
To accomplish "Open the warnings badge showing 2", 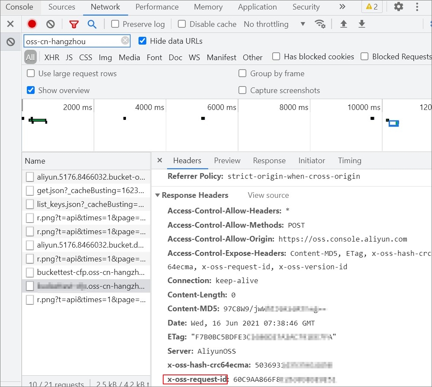I will [372, 7].
